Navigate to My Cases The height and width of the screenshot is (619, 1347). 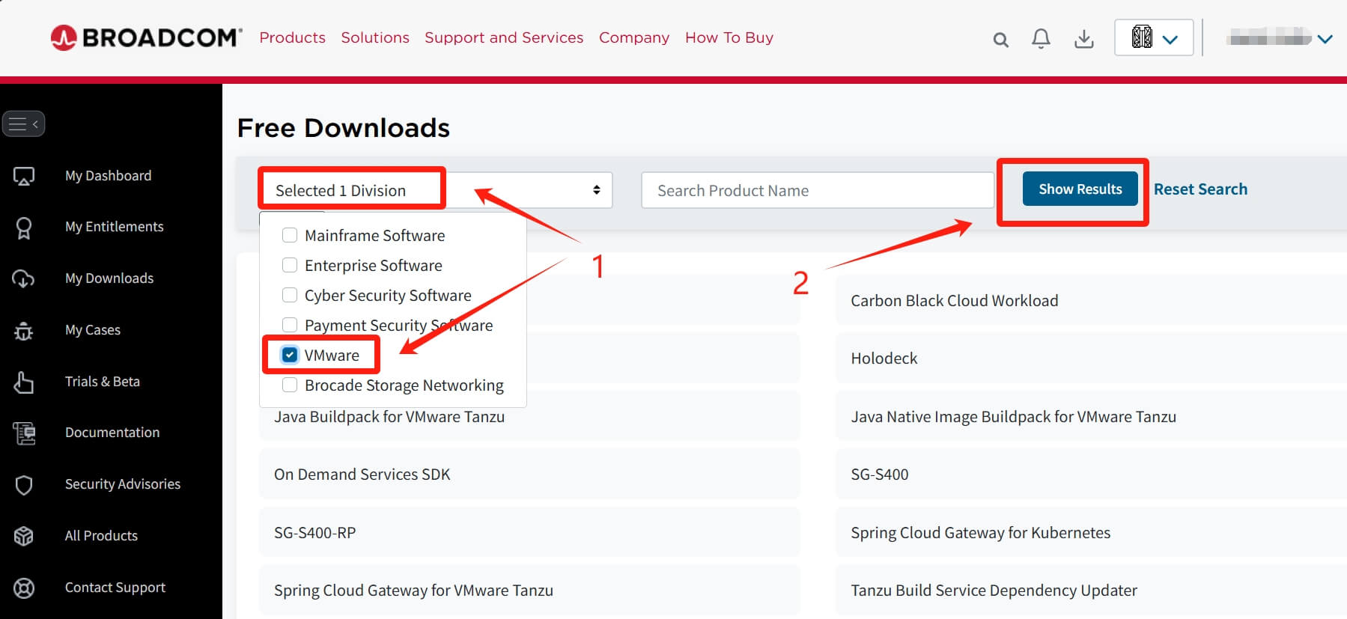tap(93, 330)
